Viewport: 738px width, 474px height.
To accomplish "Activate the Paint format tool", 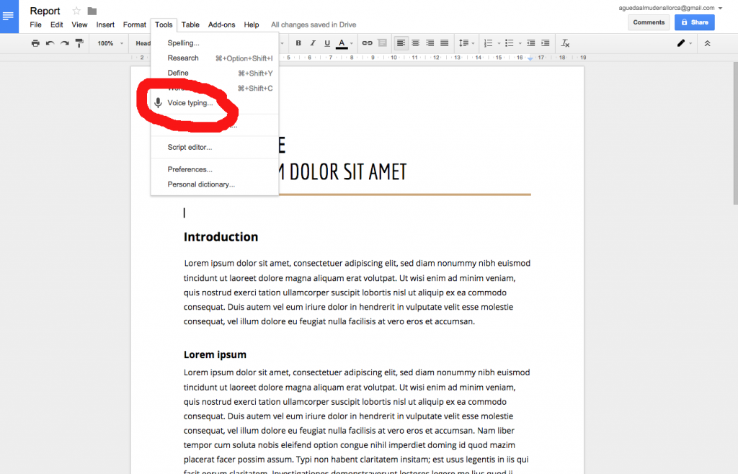I will click(79, 43).
